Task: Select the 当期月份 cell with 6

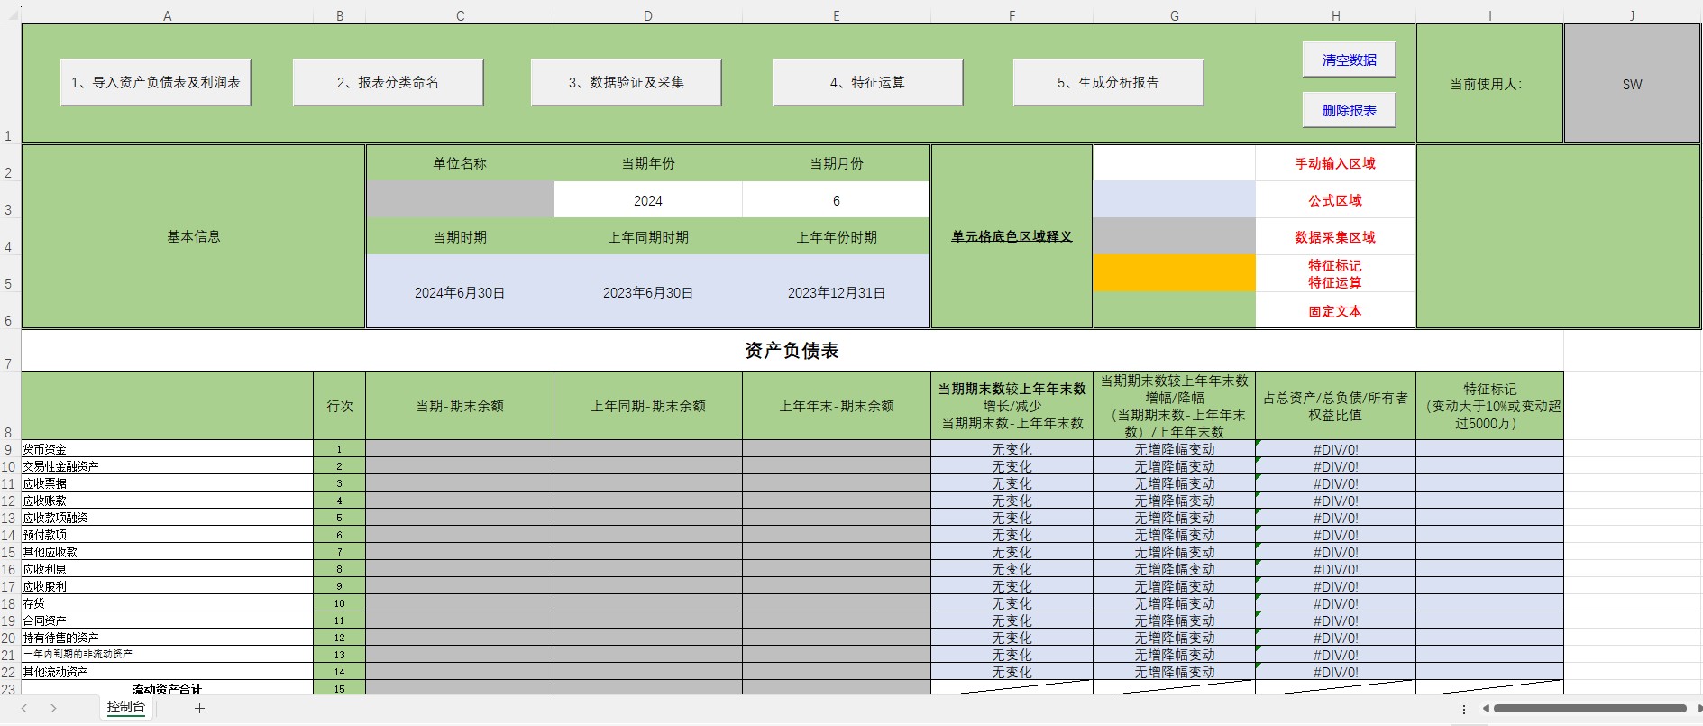Action: 837,200
